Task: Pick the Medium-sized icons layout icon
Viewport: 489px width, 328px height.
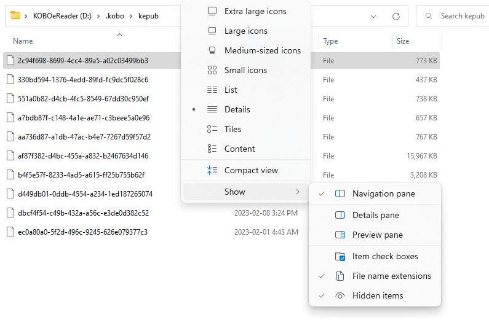Action: tap(212, 50)
